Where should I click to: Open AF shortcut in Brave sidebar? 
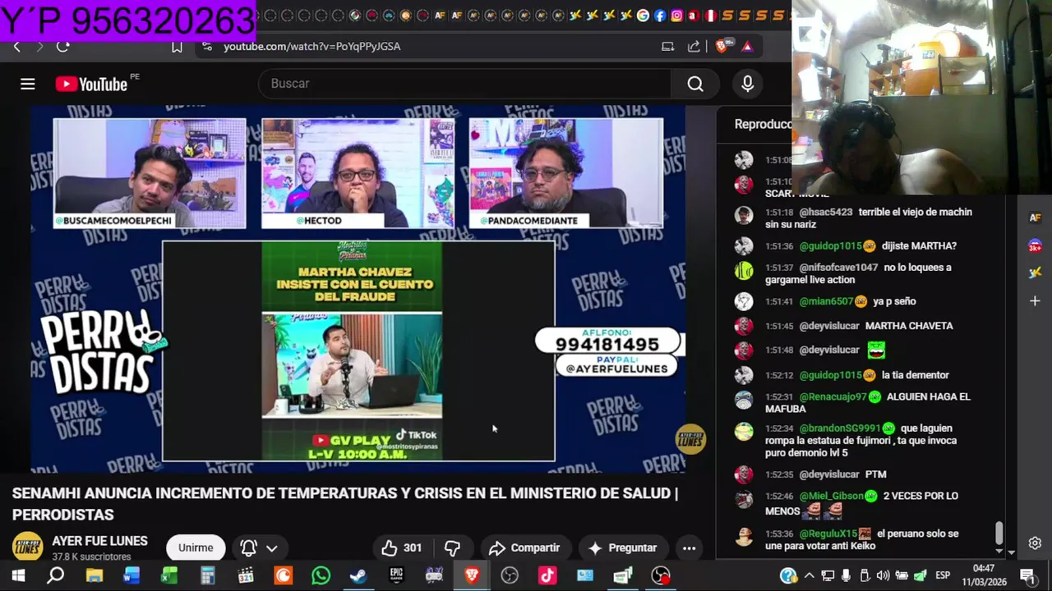(x=1035, y=218)
